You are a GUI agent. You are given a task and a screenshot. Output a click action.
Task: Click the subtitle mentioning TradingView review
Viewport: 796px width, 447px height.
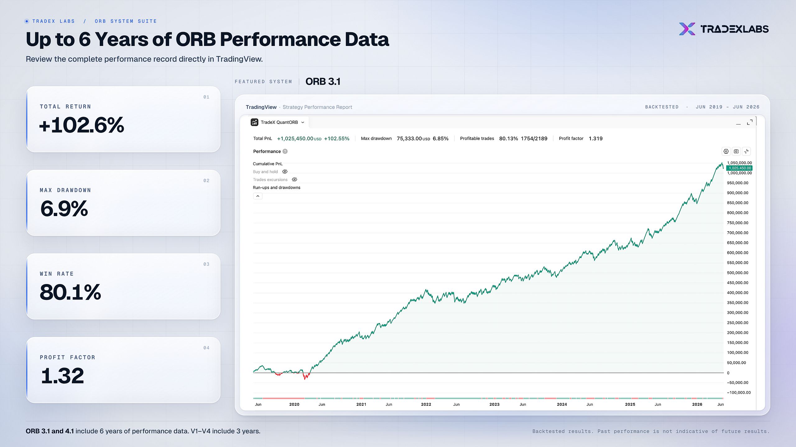pos(144,59)
